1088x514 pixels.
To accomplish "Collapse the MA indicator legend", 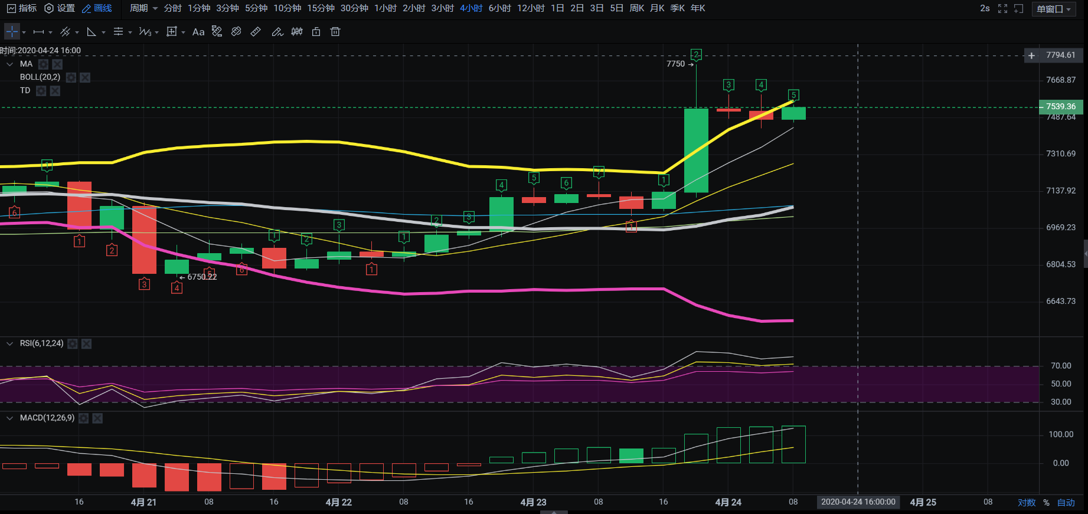I will (9, 64).
